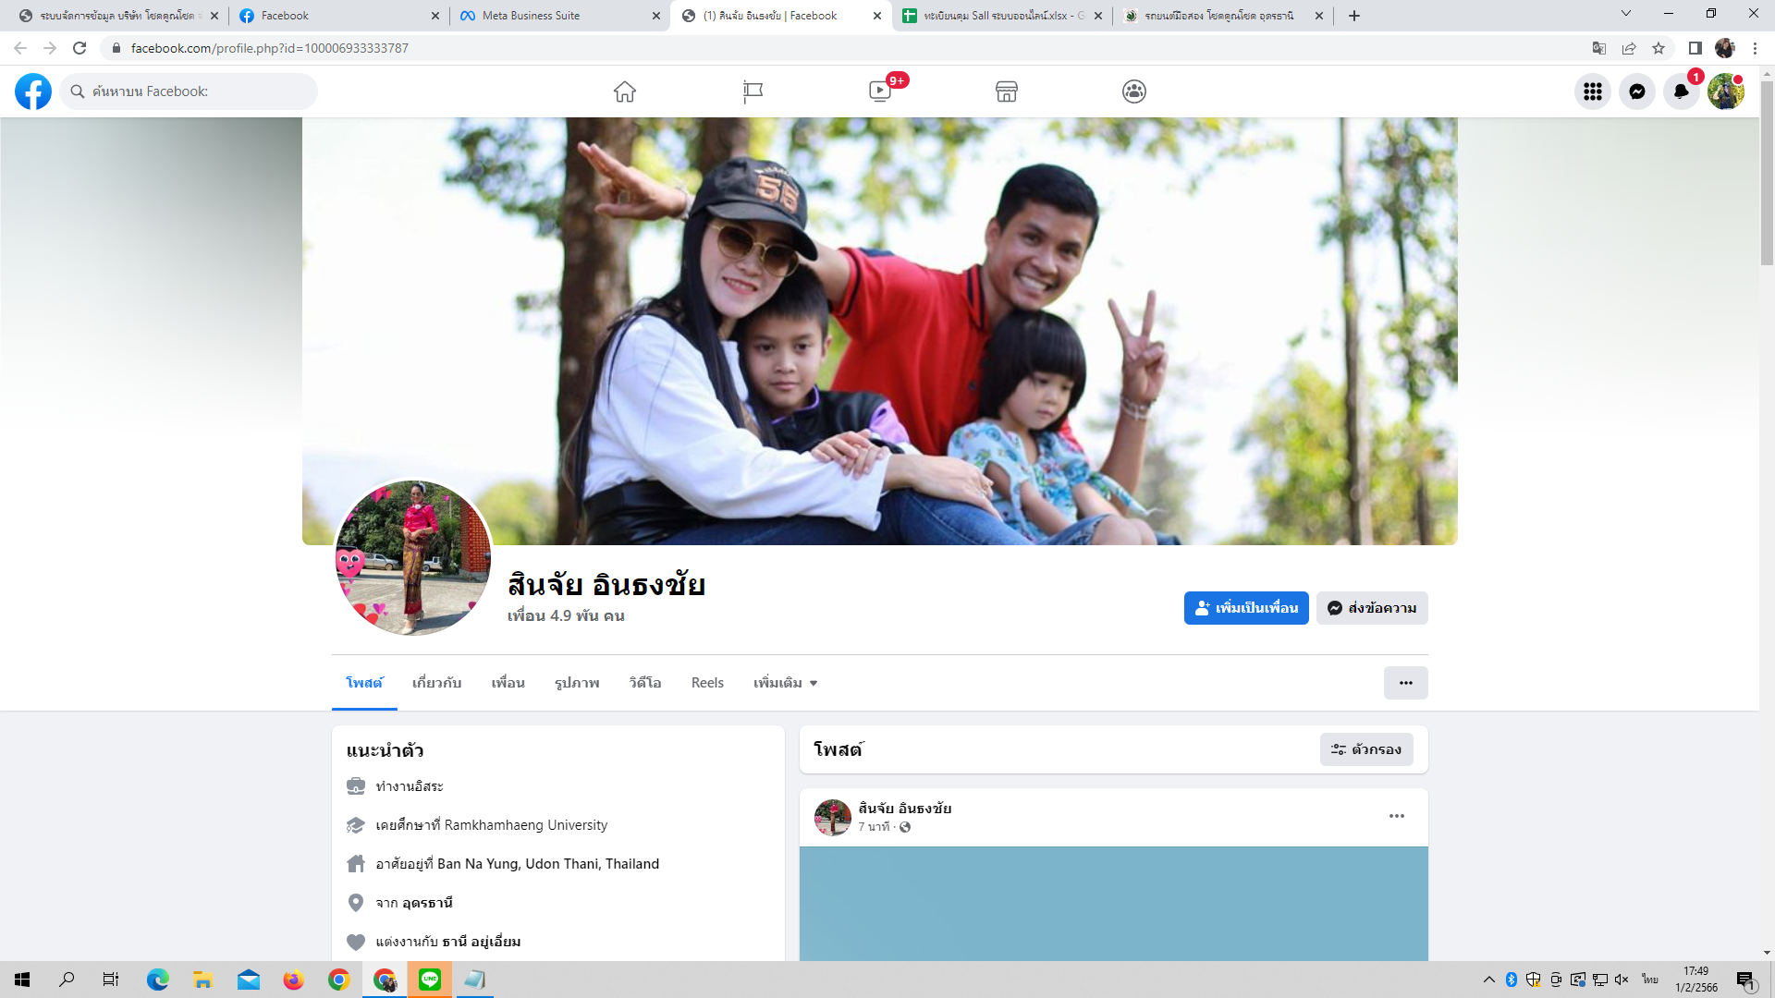Open the Groups icon in navigation
The width and height of the screenshot is (1775, 998).
pyautogui.click(x=1134, y=91)
